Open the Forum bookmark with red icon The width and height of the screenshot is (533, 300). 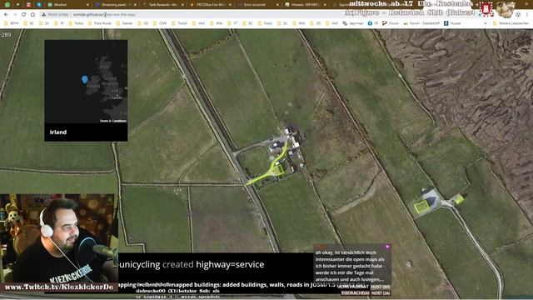391,23
